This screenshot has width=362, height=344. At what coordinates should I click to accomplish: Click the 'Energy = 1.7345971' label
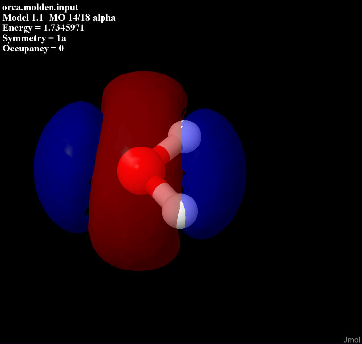click(x=43, y=28)
